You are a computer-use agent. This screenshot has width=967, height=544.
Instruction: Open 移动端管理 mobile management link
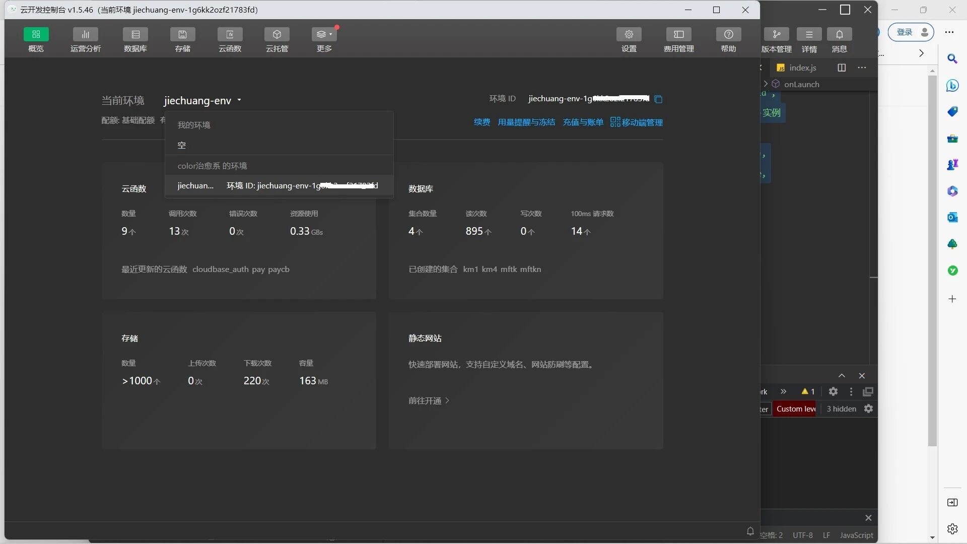pos(637,122)
